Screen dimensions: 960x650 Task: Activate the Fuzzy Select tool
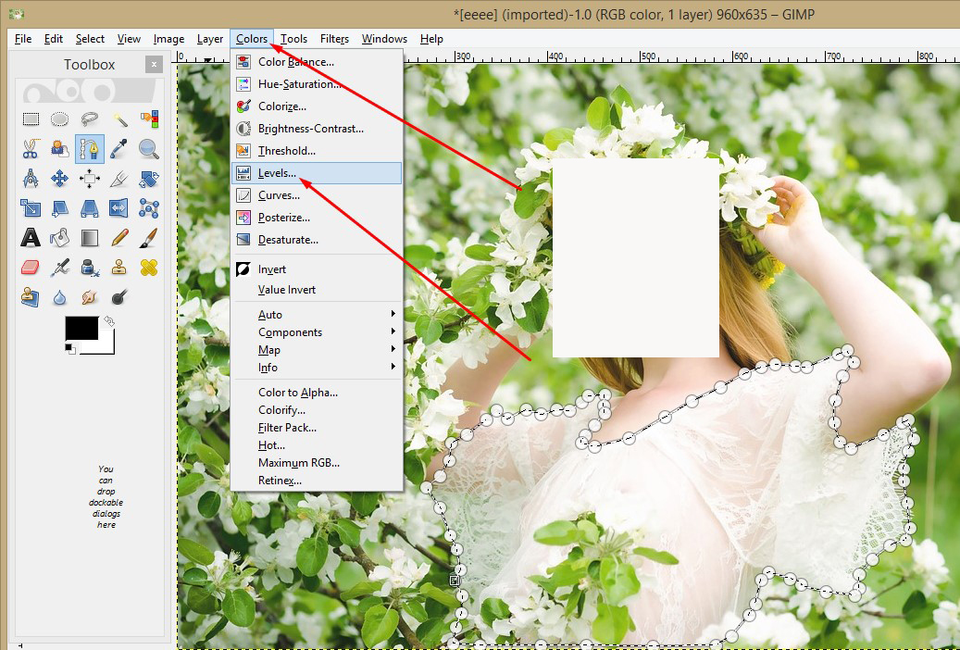click(x=121, y=119)
